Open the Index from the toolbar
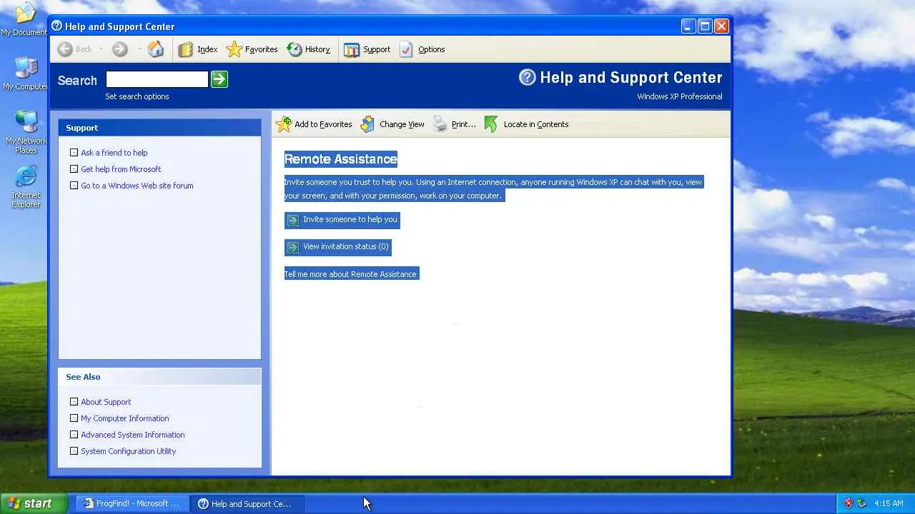Screen dimensions: 915x514 coord(198,49)
